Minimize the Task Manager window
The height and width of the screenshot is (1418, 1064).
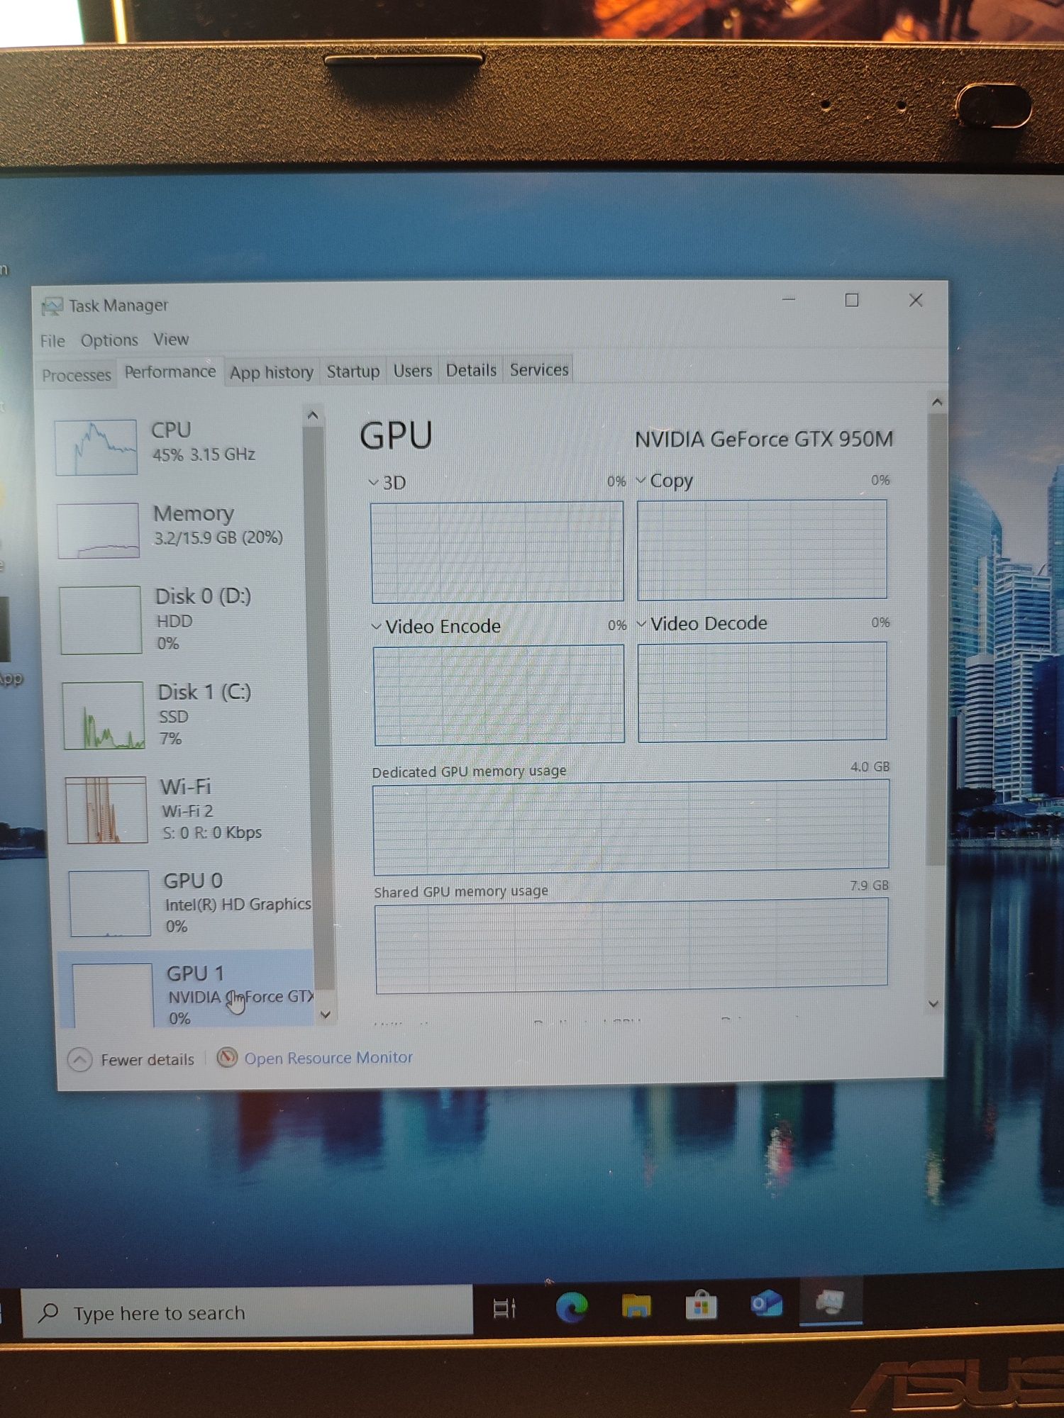788,300
